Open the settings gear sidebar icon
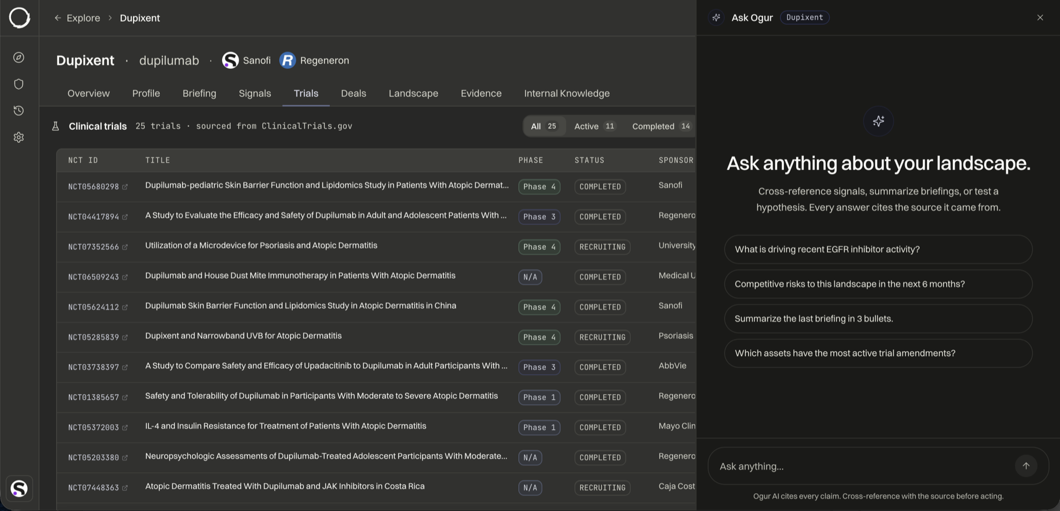Screen dimensions: 1060x511 pyautogui.click(x=19, y=137)
